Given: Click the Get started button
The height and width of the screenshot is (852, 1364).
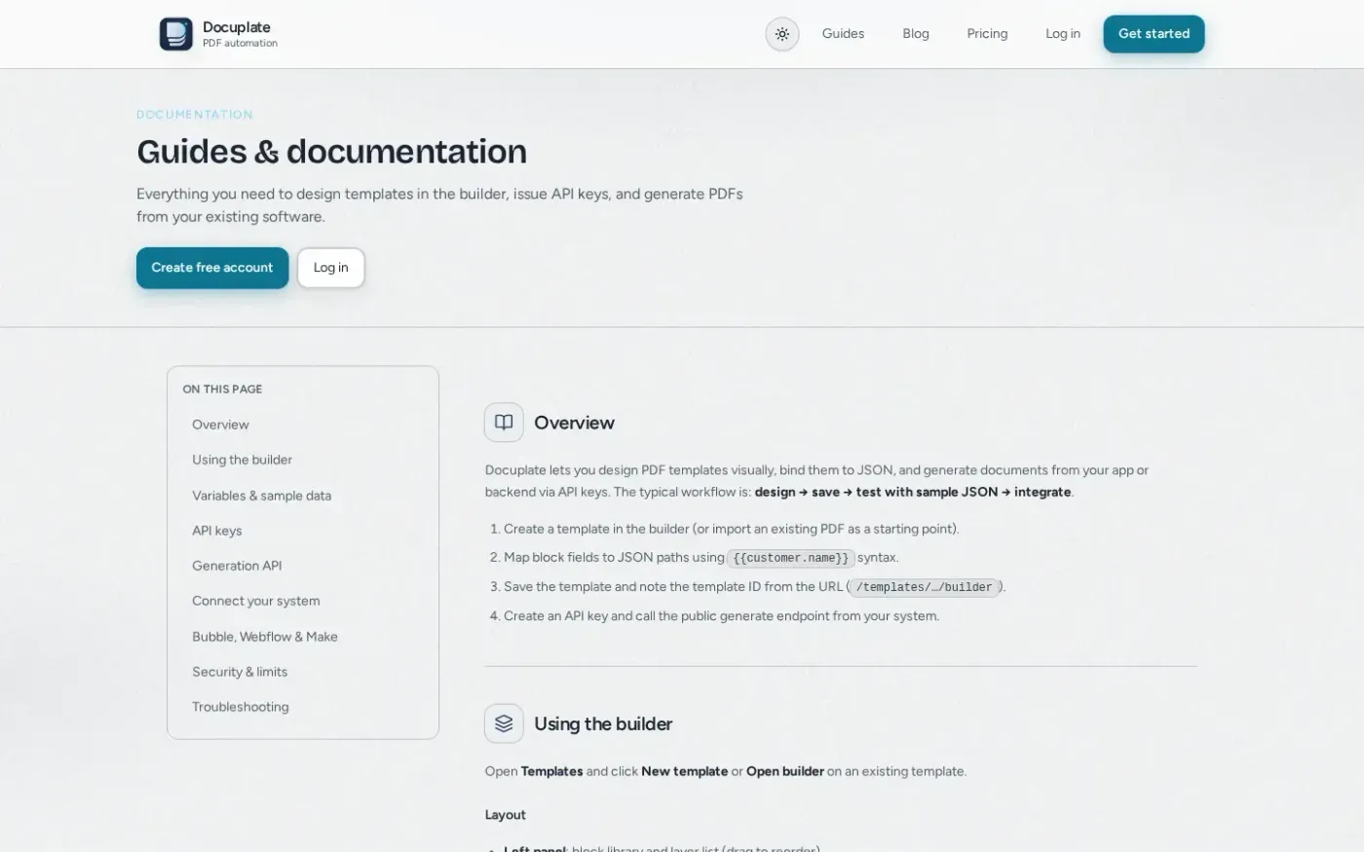Looking at the screenshot, I should pyautogui.click(x=1154, y=34).
